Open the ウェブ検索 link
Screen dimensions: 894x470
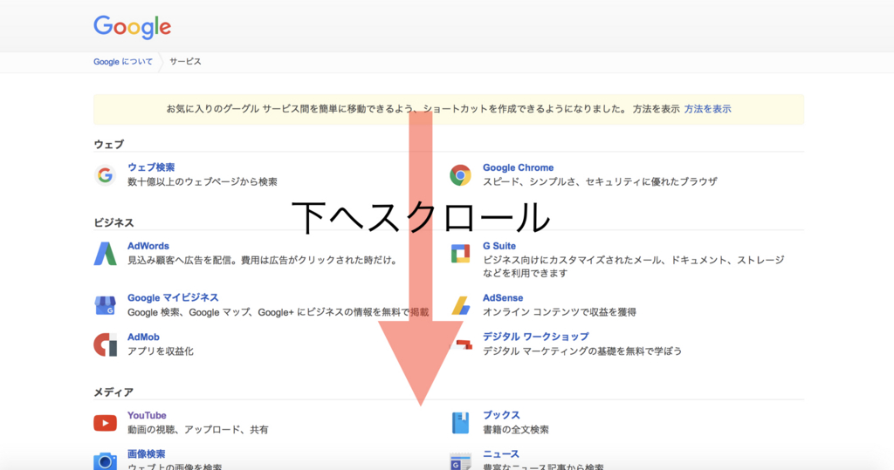pyautogui.click(x=151, y=167)
